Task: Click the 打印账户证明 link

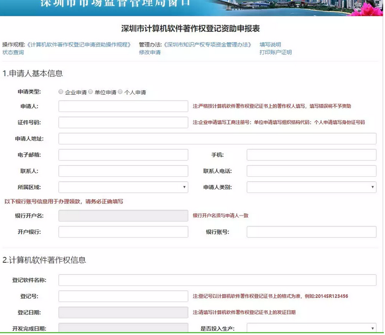Action: point(276,53)
